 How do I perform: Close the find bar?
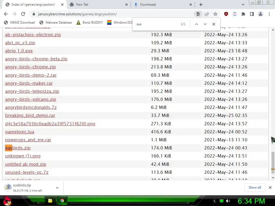pyautogui.click(x=214, y=24)
